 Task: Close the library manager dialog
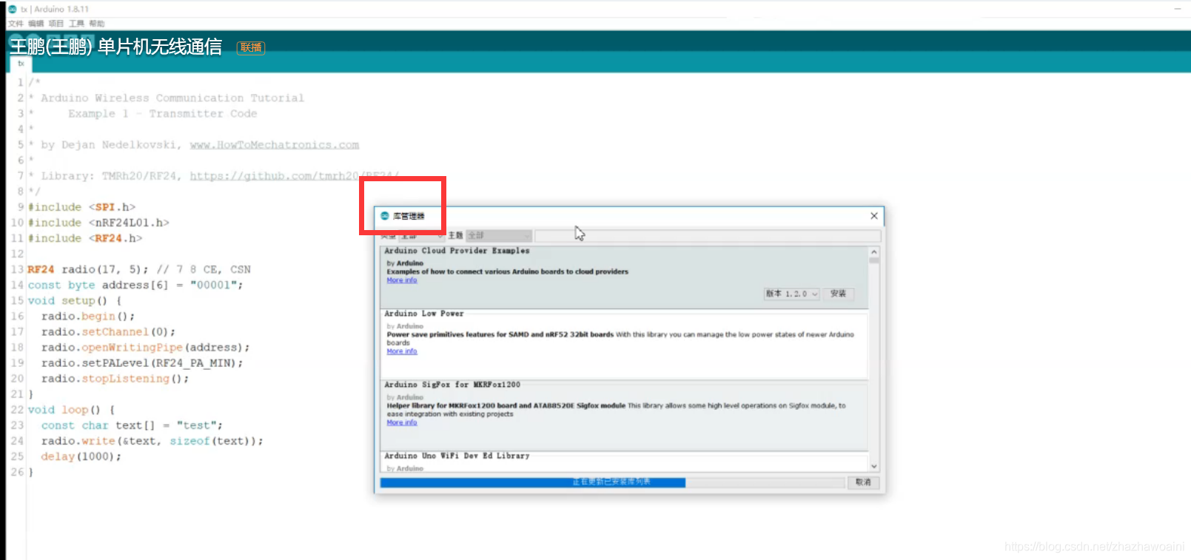pos(874,216)
